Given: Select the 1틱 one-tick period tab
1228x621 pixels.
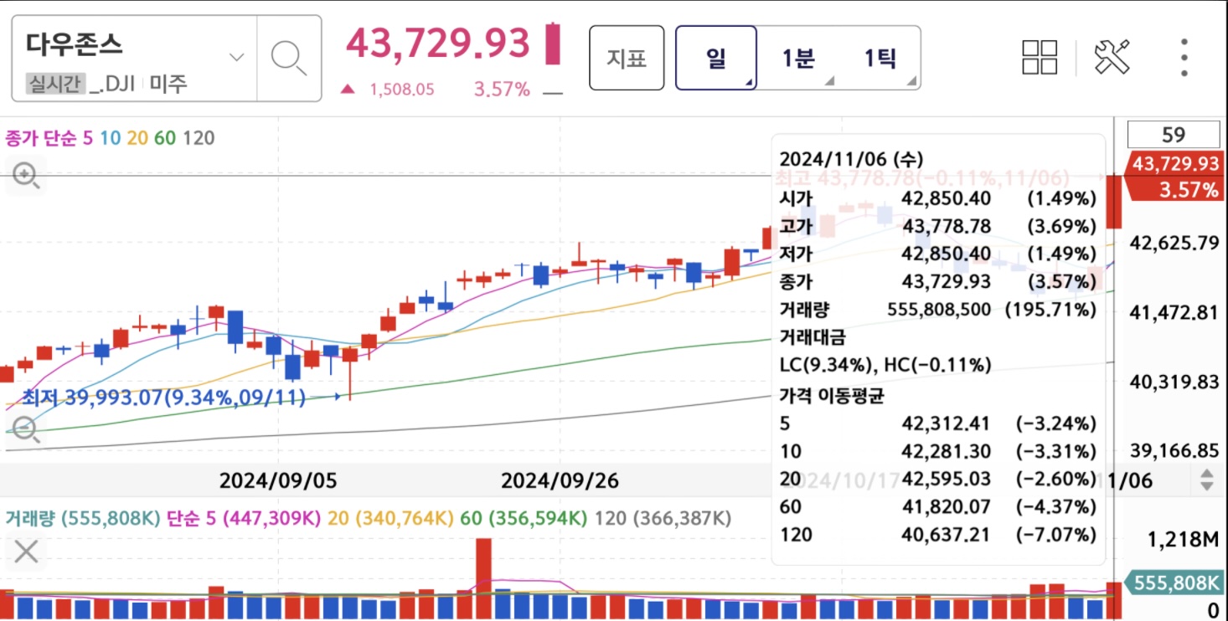Looking at the screenshot, I should 880,58.
